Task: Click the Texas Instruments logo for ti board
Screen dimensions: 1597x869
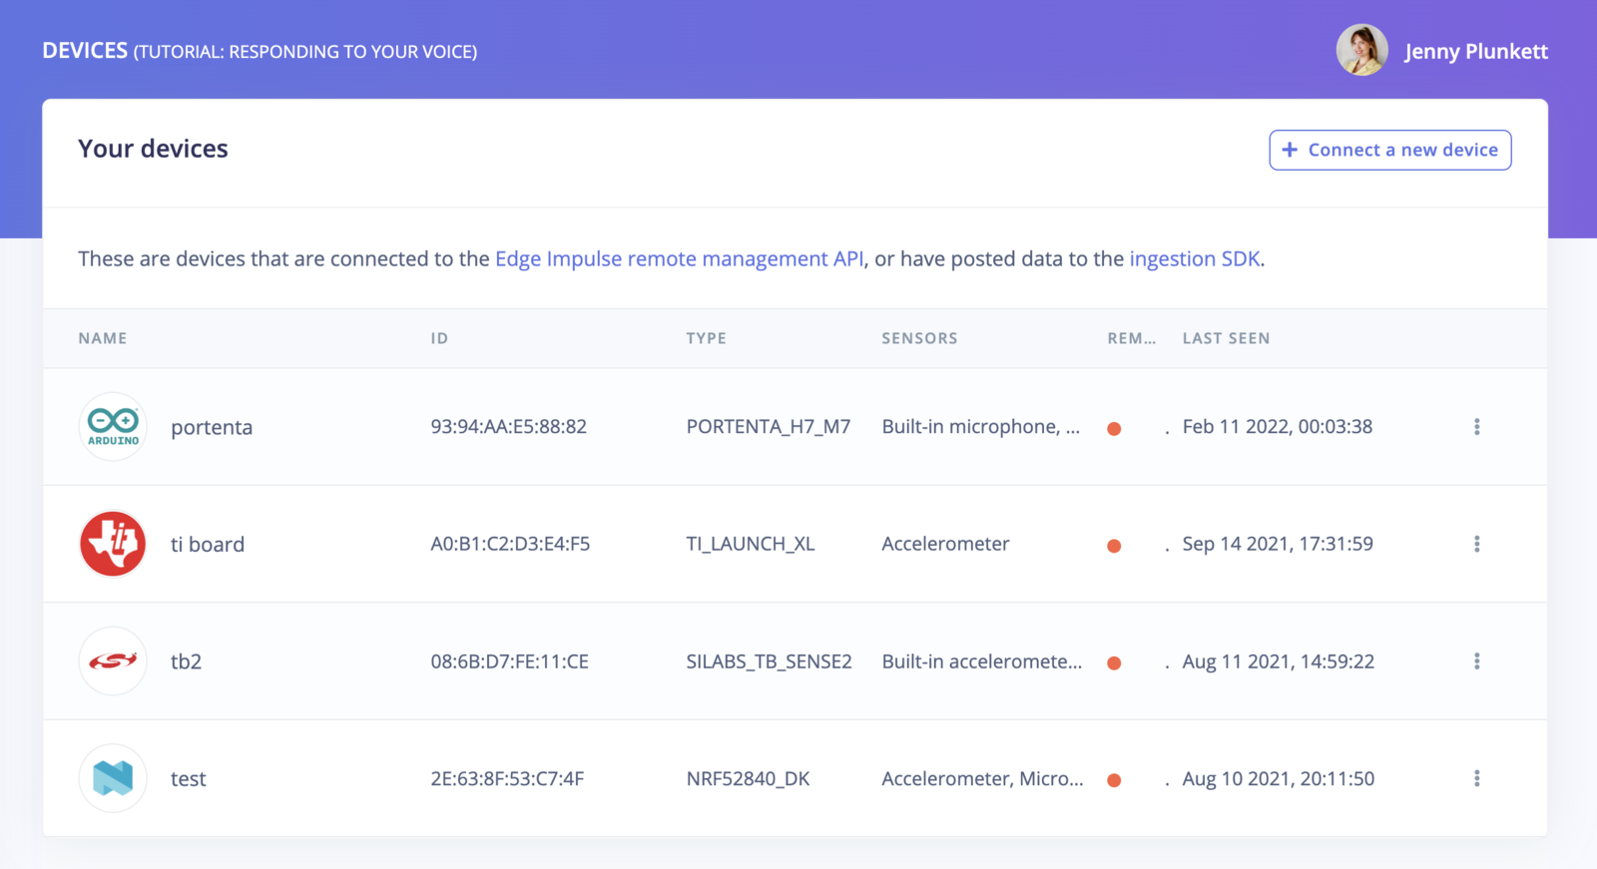Action: click(113, 544)
